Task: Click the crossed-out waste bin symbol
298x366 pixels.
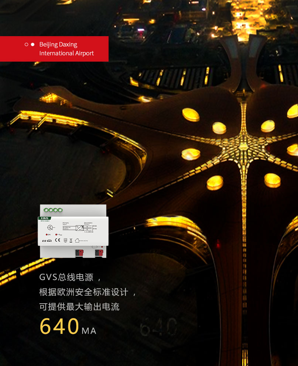Action: click(71, 241)
